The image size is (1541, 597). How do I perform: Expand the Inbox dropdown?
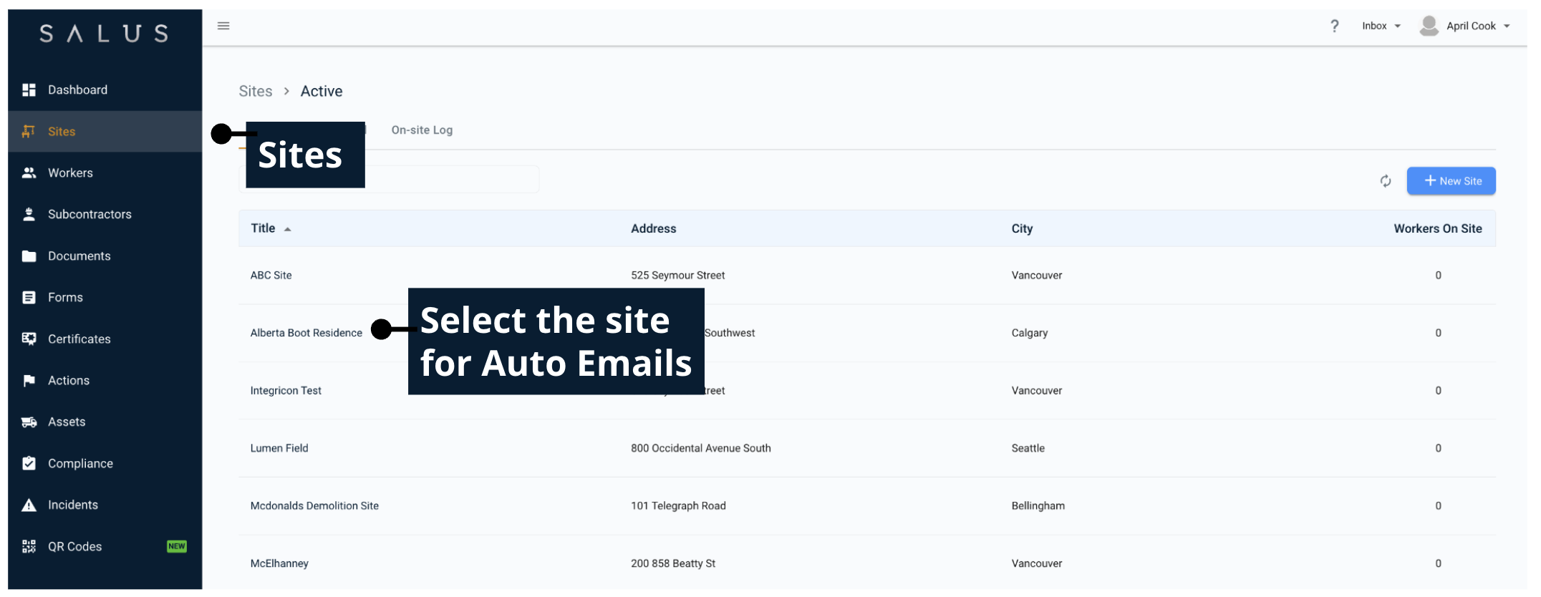pos(1381,26)
